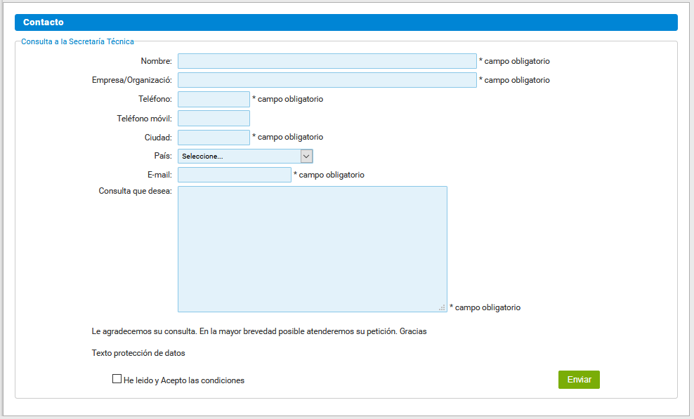The width and height of the screenshot is (694, 419).
Task: Select the Teléfono móvil text box
Action: 214,118
